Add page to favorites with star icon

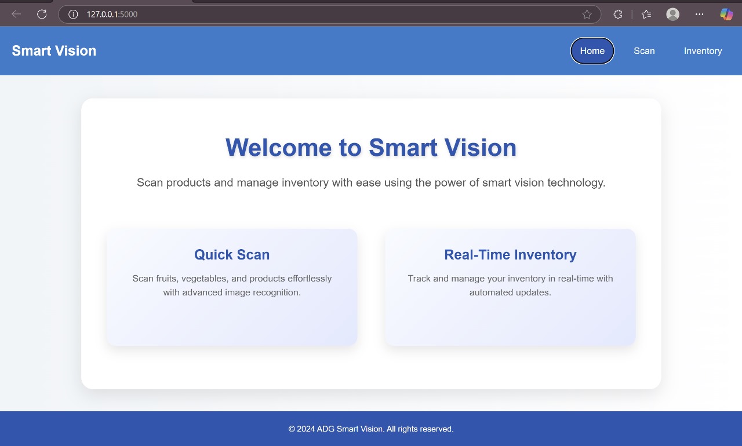pos(587,14)
